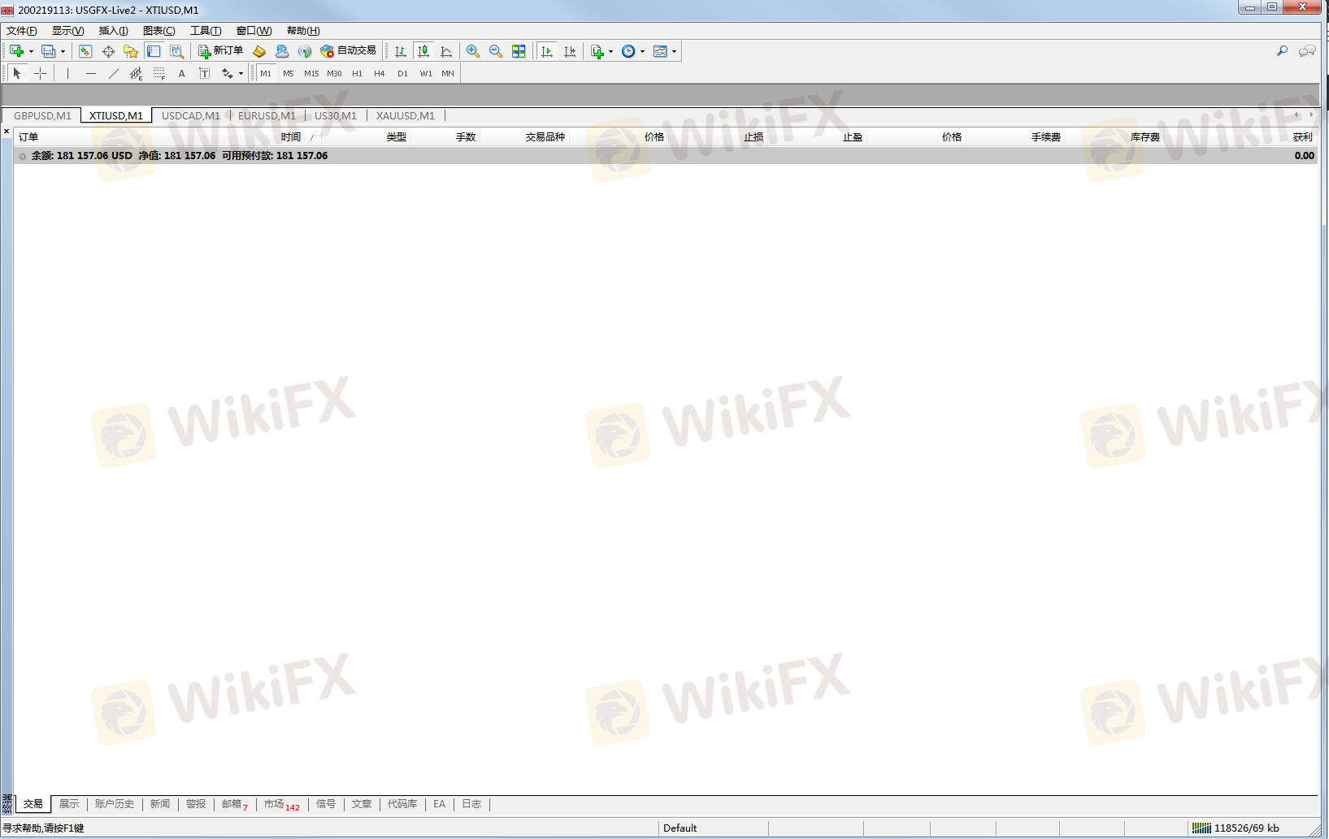Zoom in on the chart

tap(473, 51)
